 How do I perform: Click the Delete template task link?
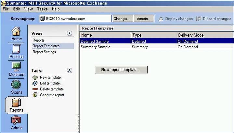tap(52, 89)
